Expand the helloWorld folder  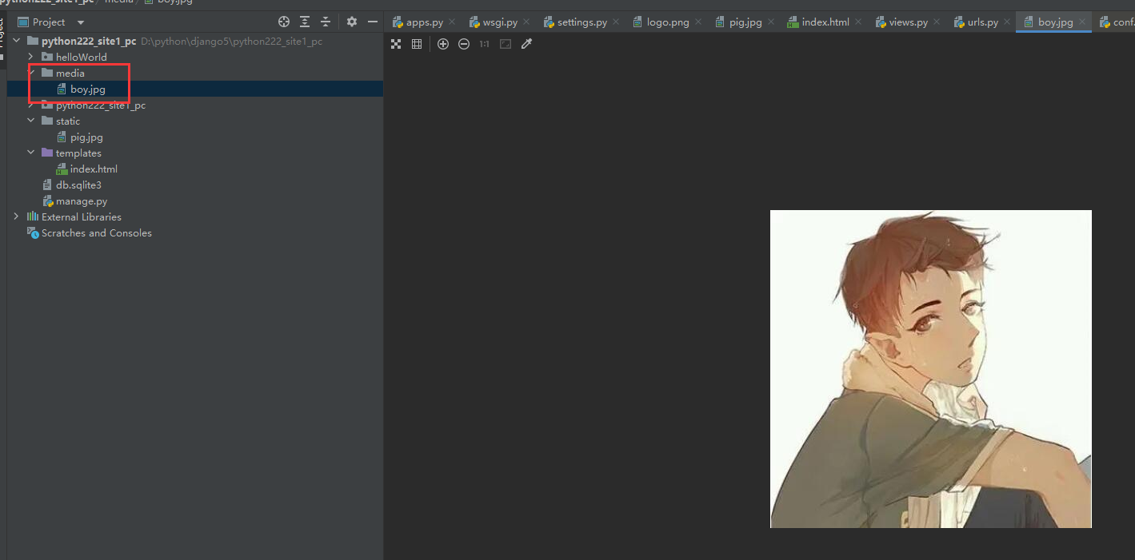[x=30, y=57]
